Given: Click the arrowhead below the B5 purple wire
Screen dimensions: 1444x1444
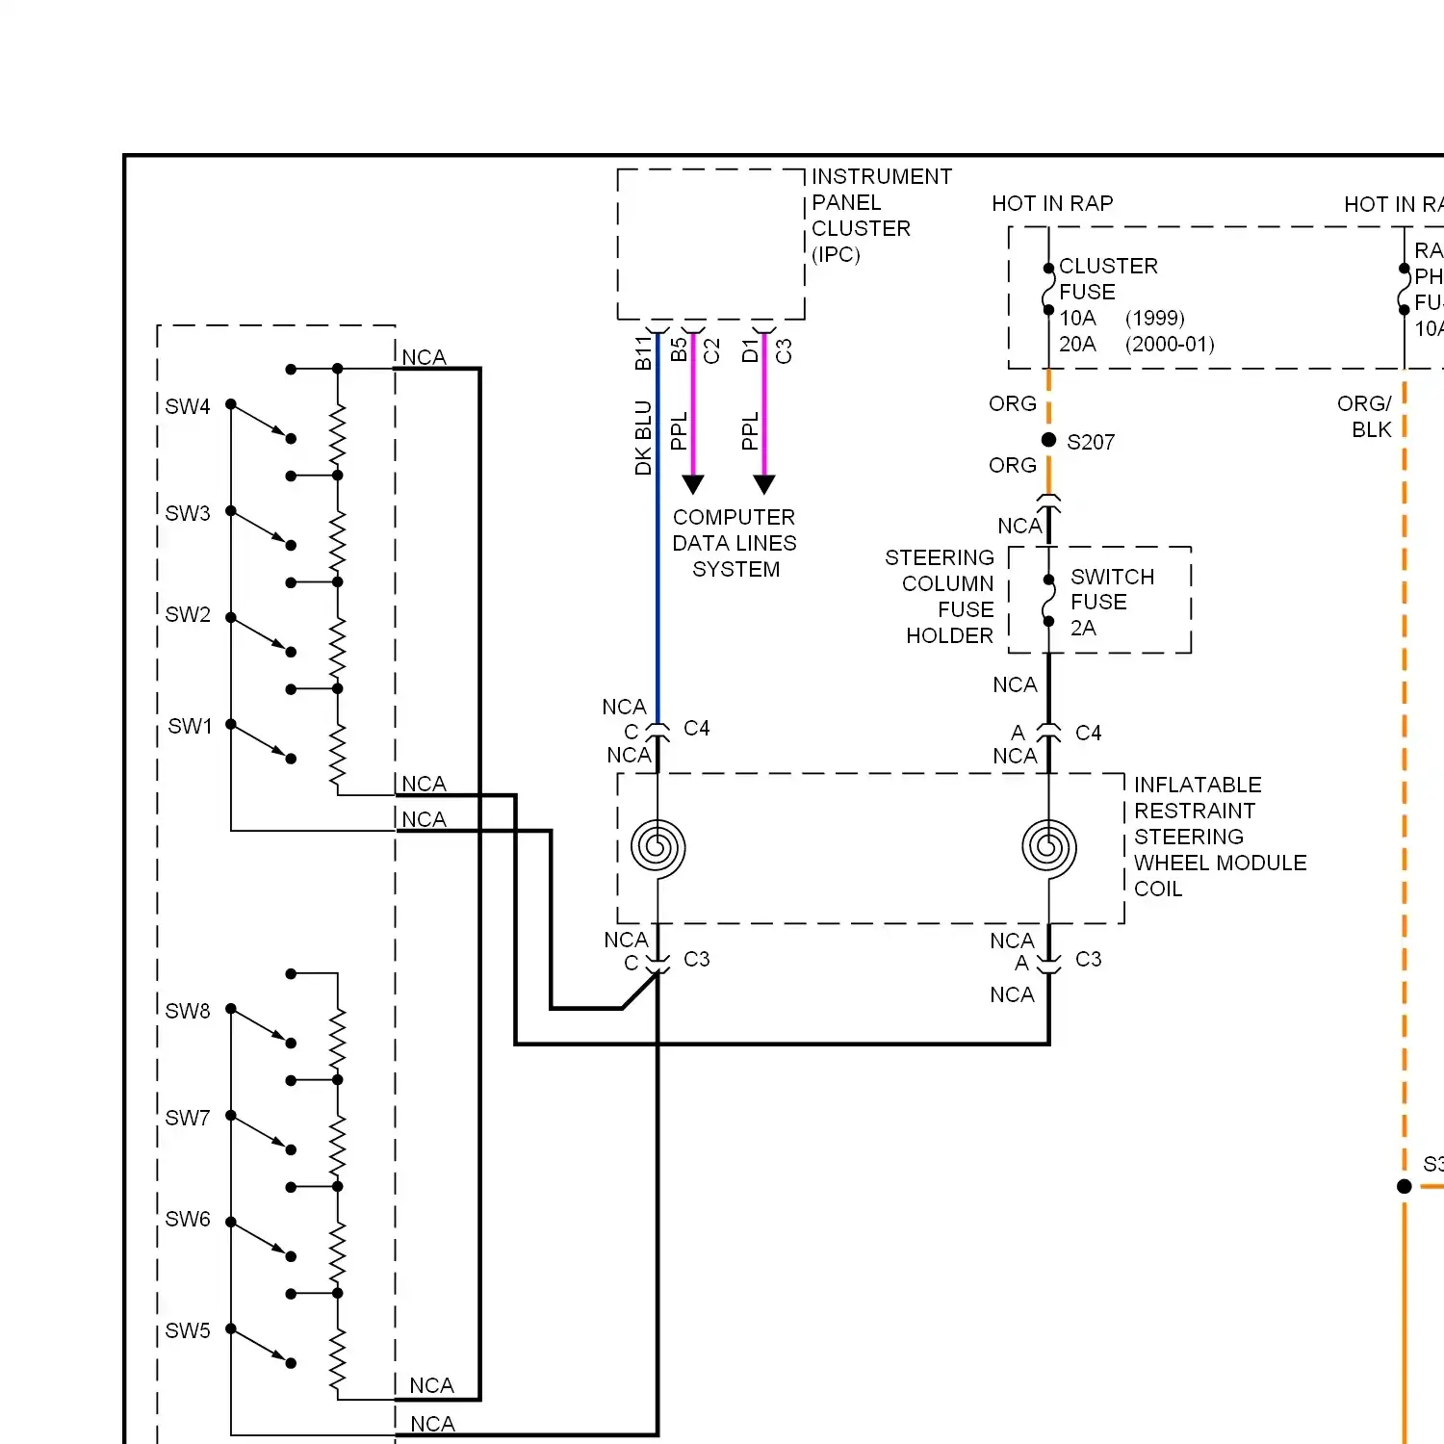Looking at the screenshot, I should (693, 484).
